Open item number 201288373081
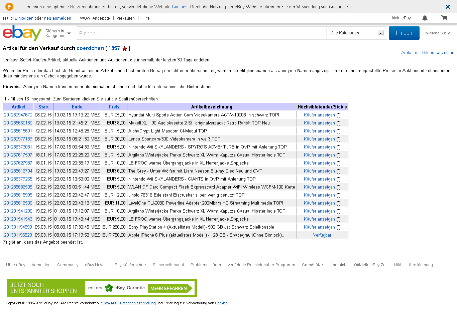Screen dimensions: 457x322 click(18, 147)
